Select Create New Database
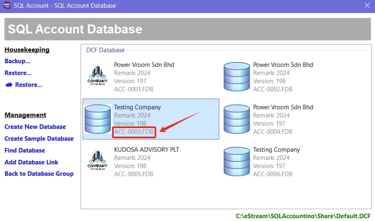 [35, 127]
